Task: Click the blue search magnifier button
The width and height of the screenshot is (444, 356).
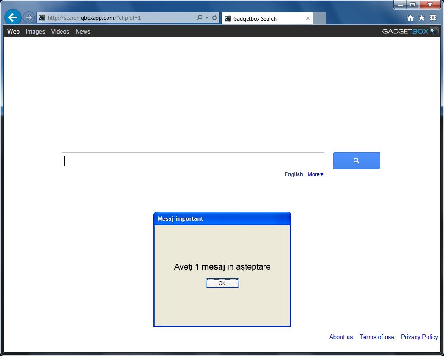Action: click(356, 161)
